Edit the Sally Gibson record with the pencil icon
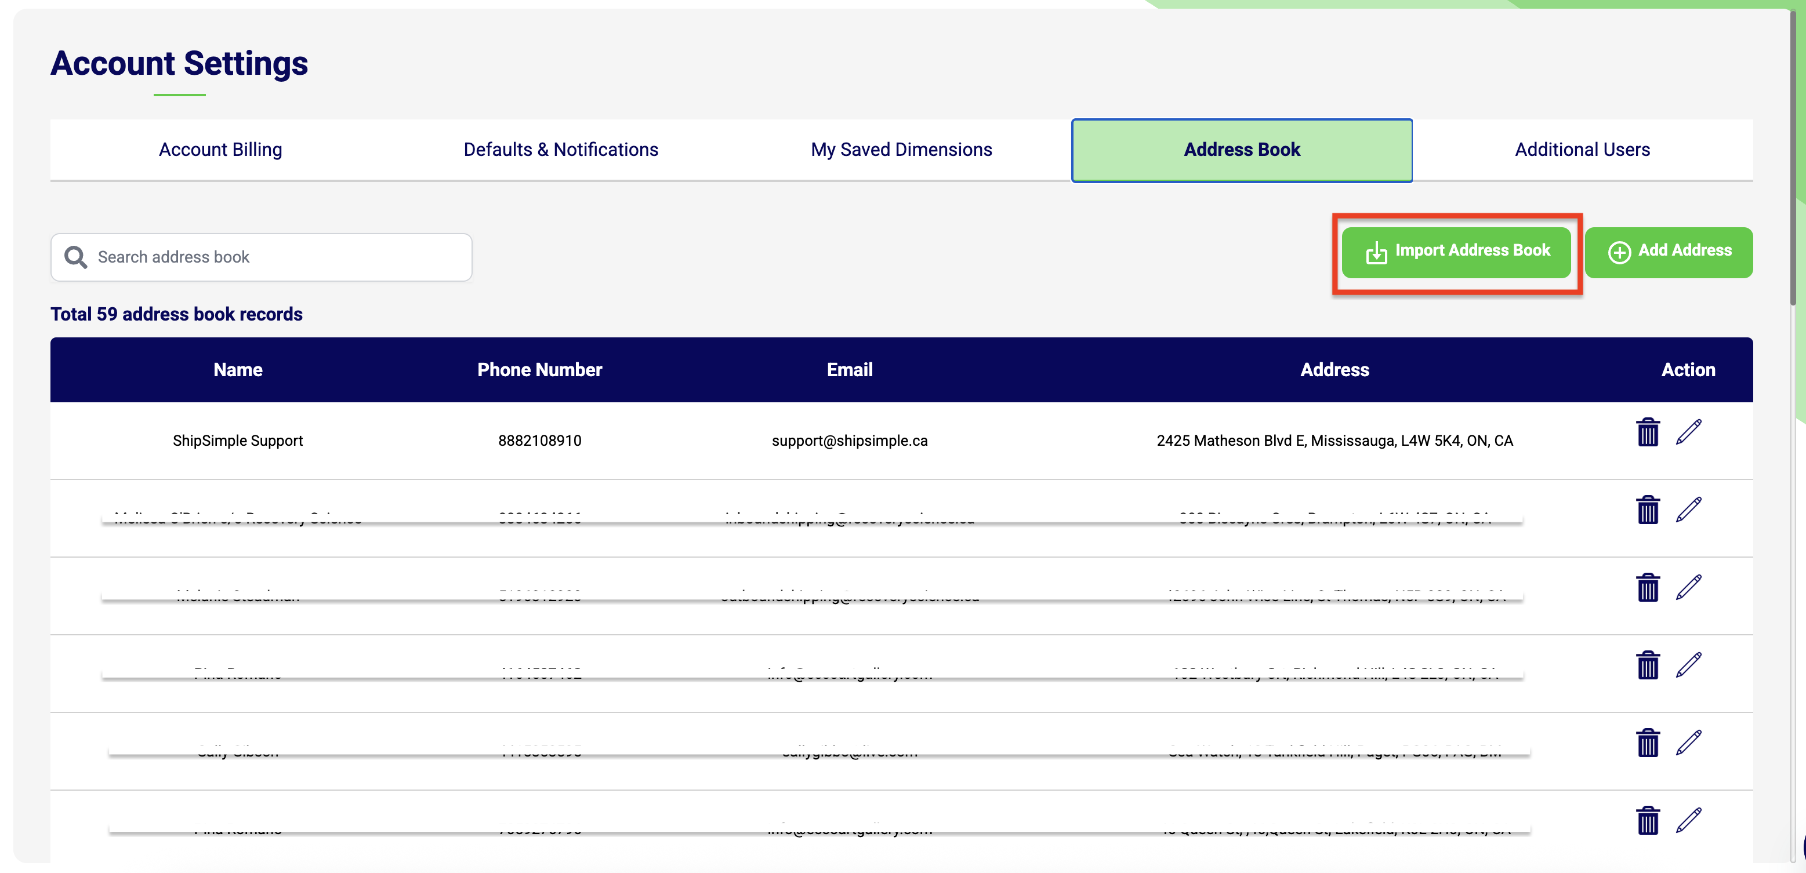The width and height of the screenshot is (1806, 873). [x=1689, y=743]
